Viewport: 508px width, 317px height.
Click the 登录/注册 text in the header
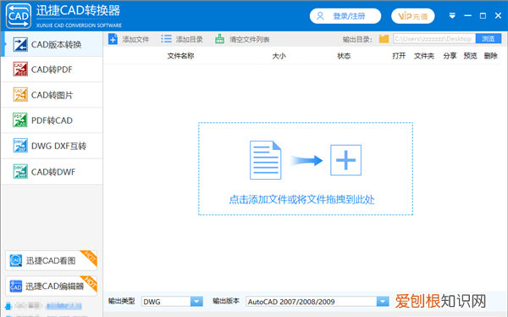point(349,16)
